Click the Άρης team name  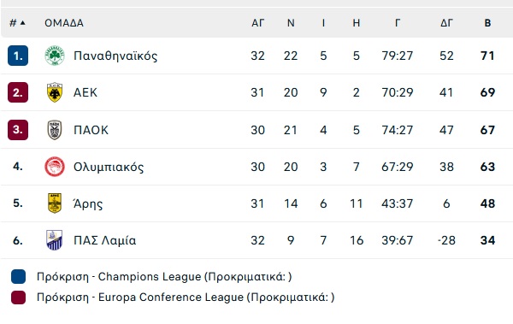coord(88,203)
